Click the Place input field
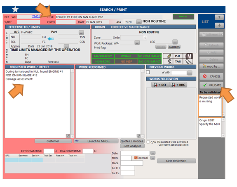Screen dimensions: 237x187 click(131, 163)
